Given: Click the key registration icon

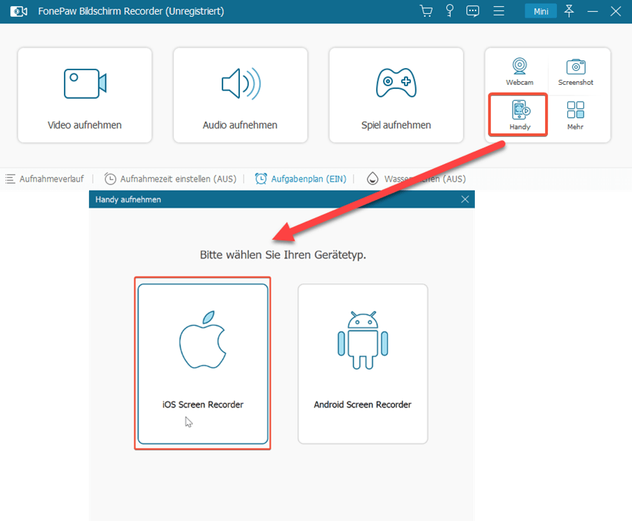Looking at the screenshot, I should 450,11.
